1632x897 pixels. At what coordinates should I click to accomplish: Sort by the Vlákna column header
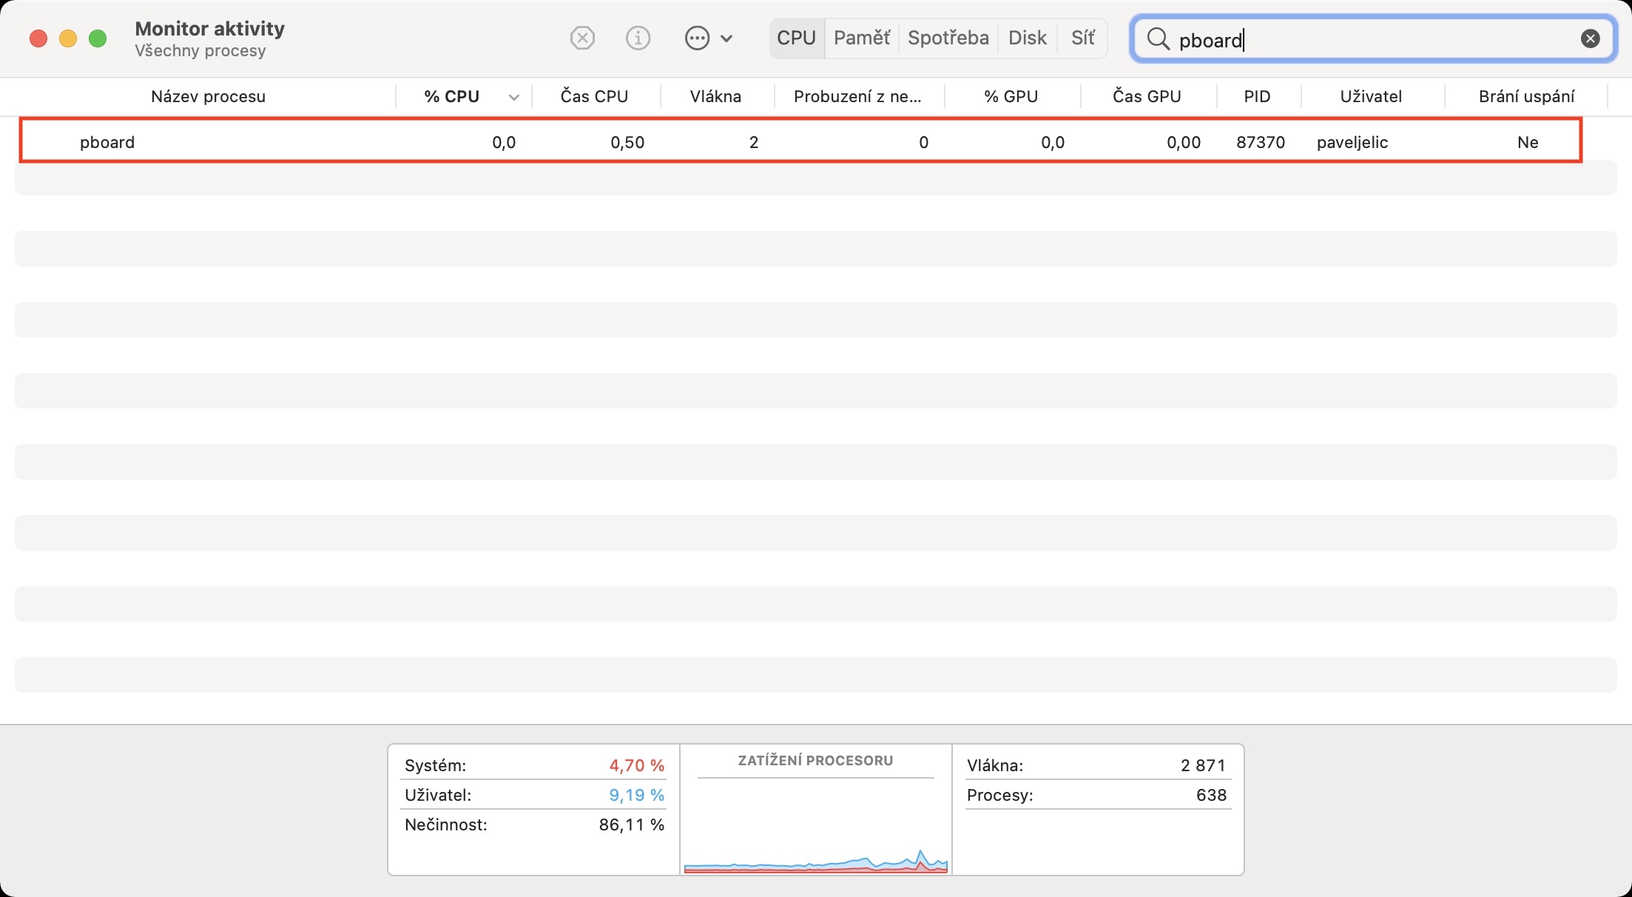pyautogui.click(x=715, y=96)
